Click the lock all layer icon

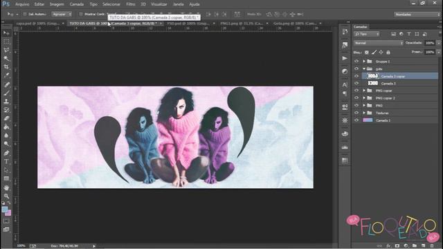point(388,53)
